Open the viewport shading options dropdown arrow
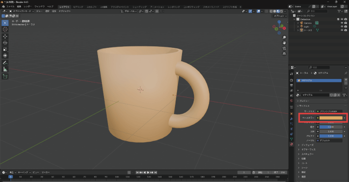Image resolution: width=349 pixels, height=182 pixels. click(x=285, y=11)
